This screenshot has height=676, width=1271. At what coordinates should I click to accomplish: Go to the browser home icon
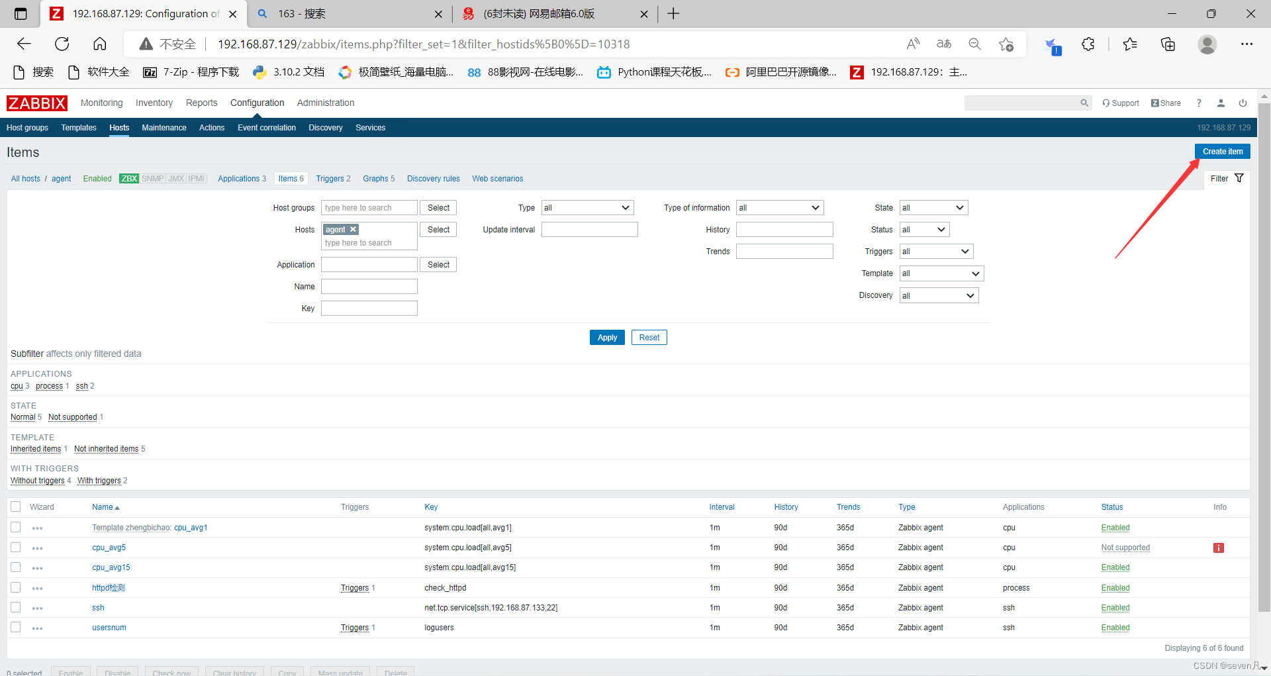pyautogui.click(x=99, y=44)
